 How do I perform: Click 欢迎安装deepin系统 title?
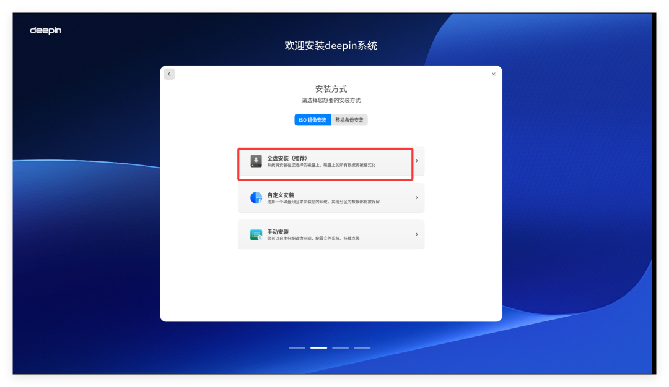coord(331,46)
